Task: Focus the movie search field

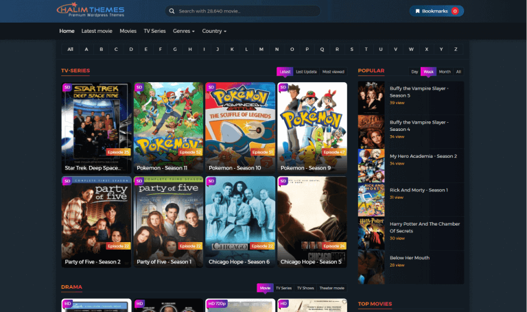Action: click(242, 11)
